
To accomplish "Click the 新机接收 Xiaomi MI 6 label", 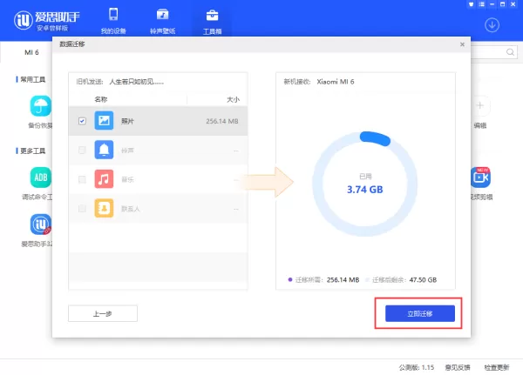I will [x=319, y=82].
